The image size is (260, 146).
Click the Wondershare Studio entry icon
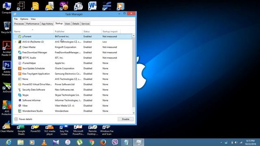20,111
